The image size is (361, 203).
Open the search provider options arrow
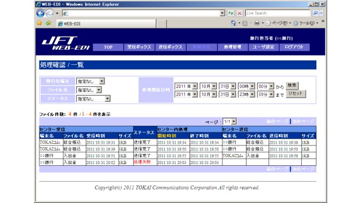tap(322, 13)
